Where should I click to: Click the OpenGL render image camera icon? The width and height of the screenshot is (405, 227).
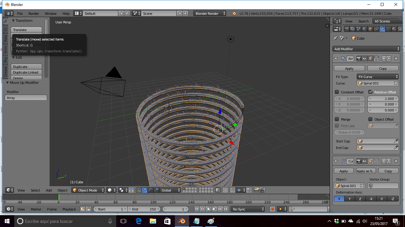(x=257, y=190)
